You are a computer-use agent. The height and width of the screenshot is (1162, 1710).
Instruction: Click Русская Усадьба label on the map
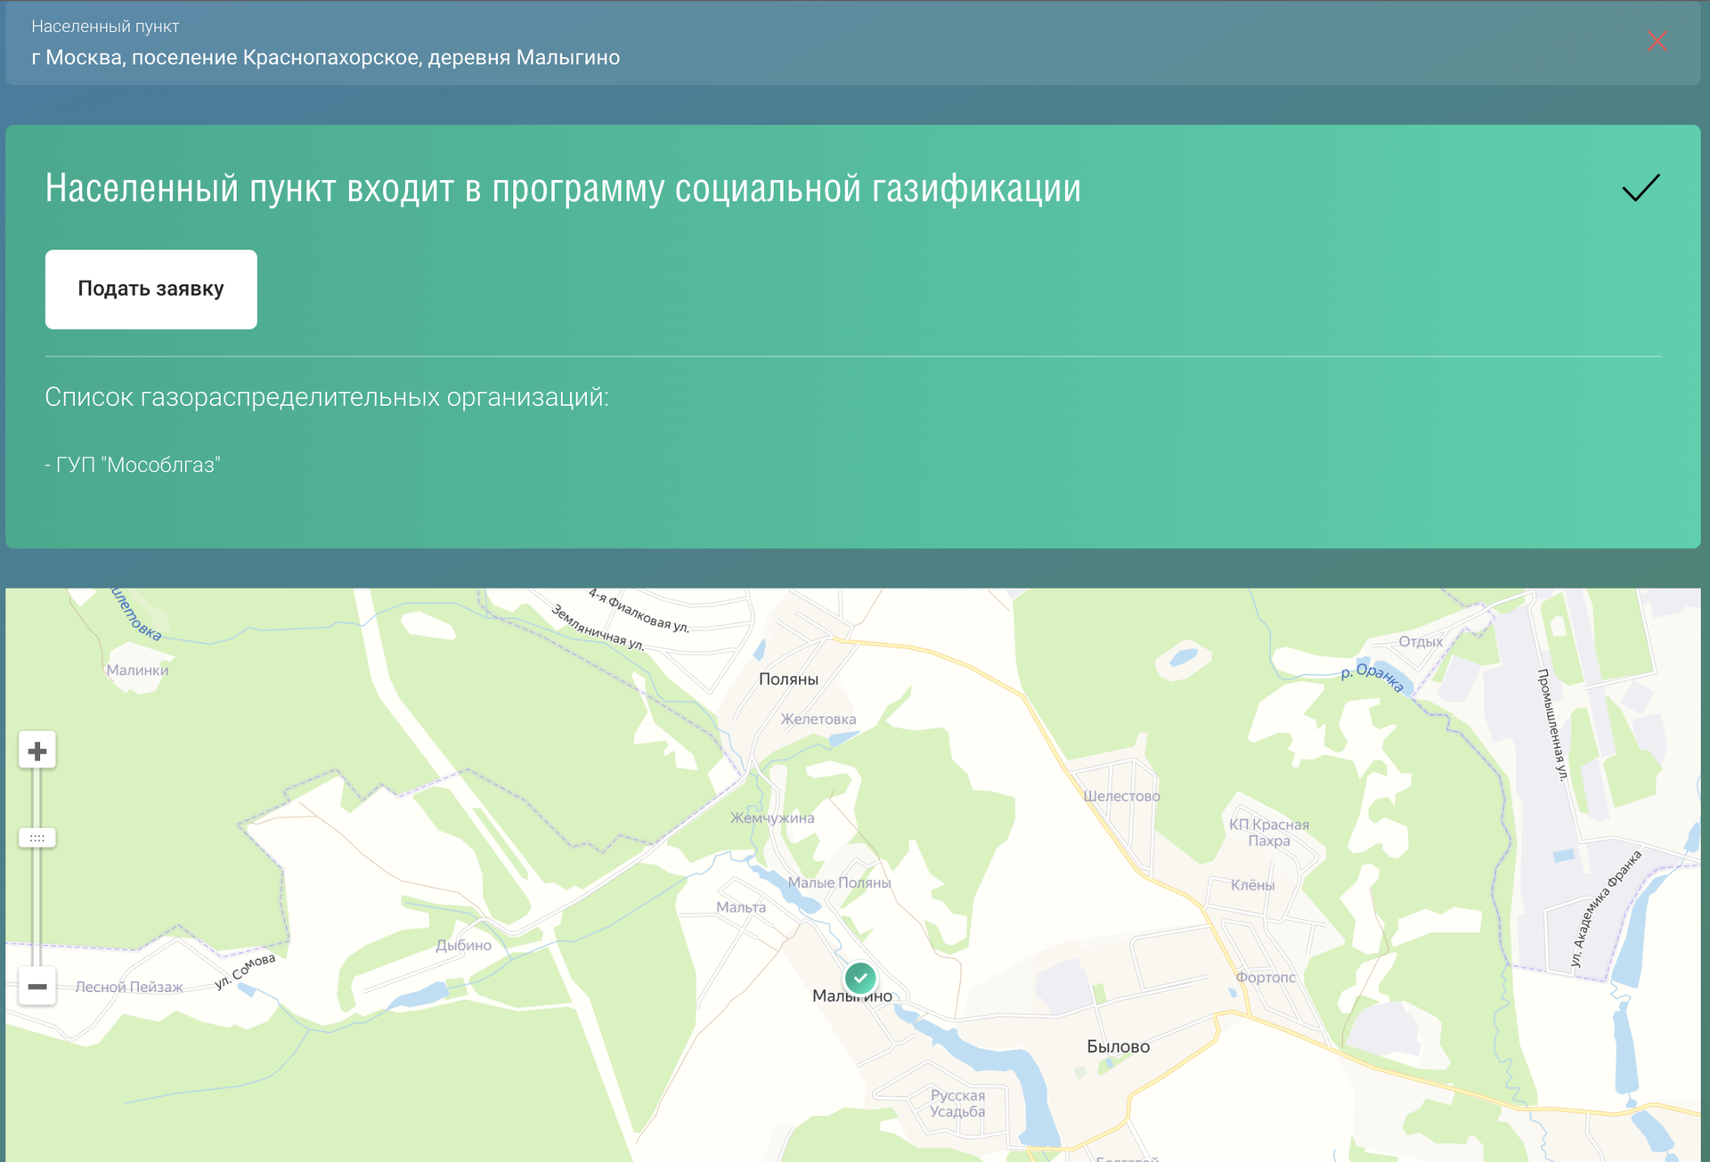957,1103
